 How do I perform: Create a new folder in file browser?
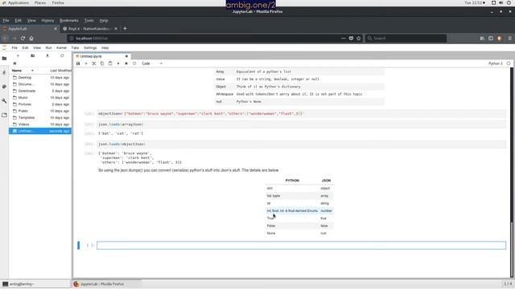point(32,55)
